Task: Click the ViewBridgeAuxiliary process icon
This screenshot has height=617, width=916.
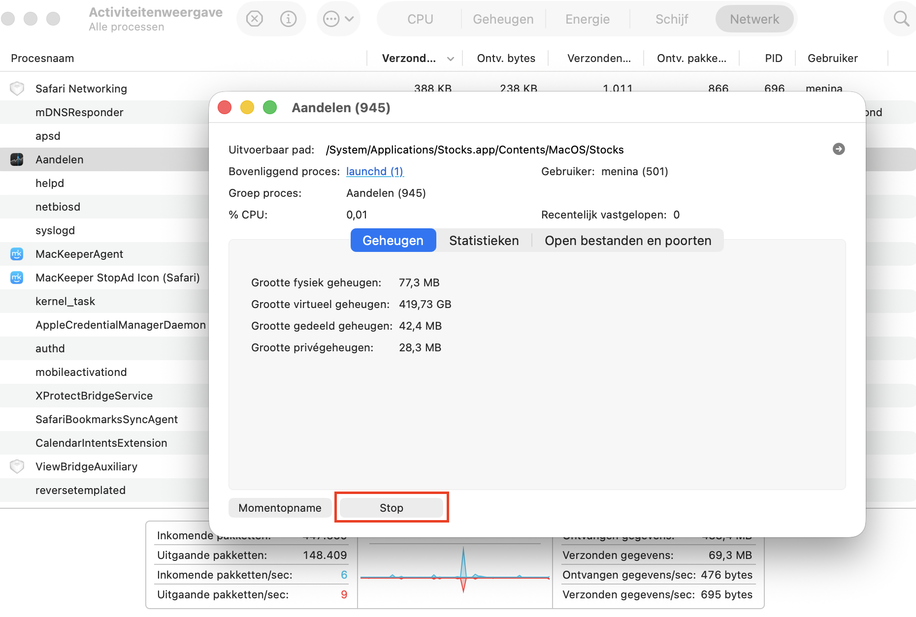Action: [x=17, y=466]
